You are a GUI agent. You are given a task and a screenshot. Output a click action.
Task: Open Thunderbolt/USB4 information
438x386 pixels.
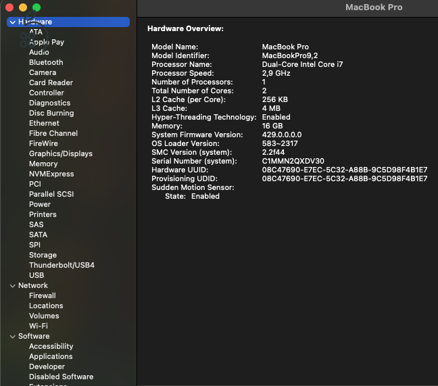(62, 265)
